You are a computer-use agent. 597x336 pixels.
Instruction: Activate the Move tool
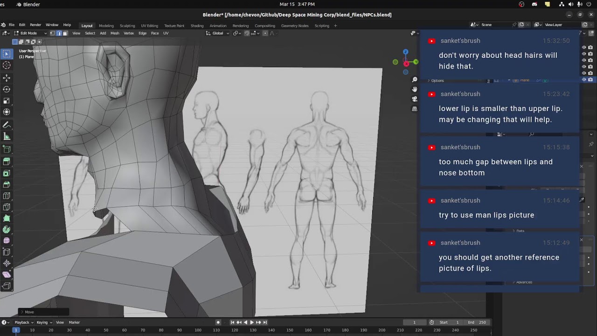[x=7, y=77]
